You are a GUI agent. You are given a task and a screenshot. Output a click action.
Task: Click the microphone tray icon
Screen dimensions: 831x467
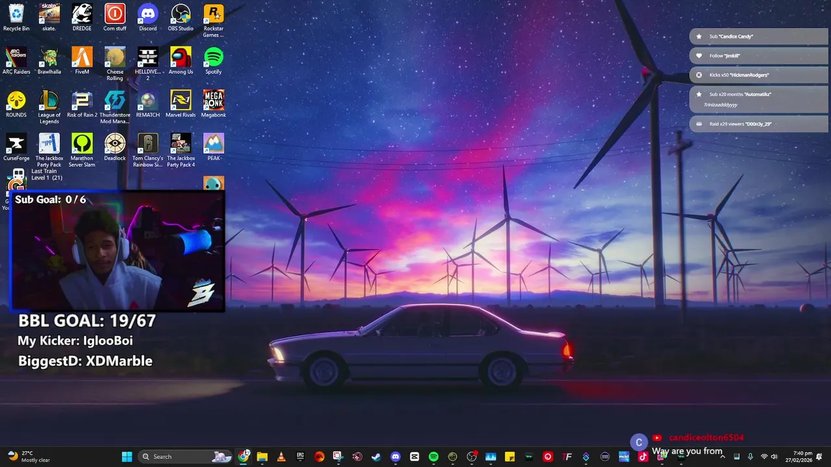[x=750, y=457]
